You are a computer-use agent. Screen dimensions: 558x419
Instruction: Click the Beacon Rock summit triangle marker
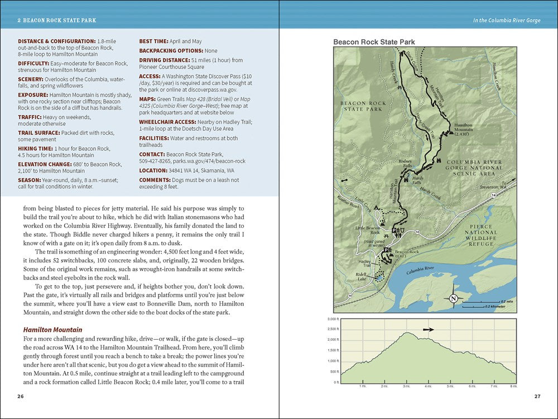[x=392, y=255]
